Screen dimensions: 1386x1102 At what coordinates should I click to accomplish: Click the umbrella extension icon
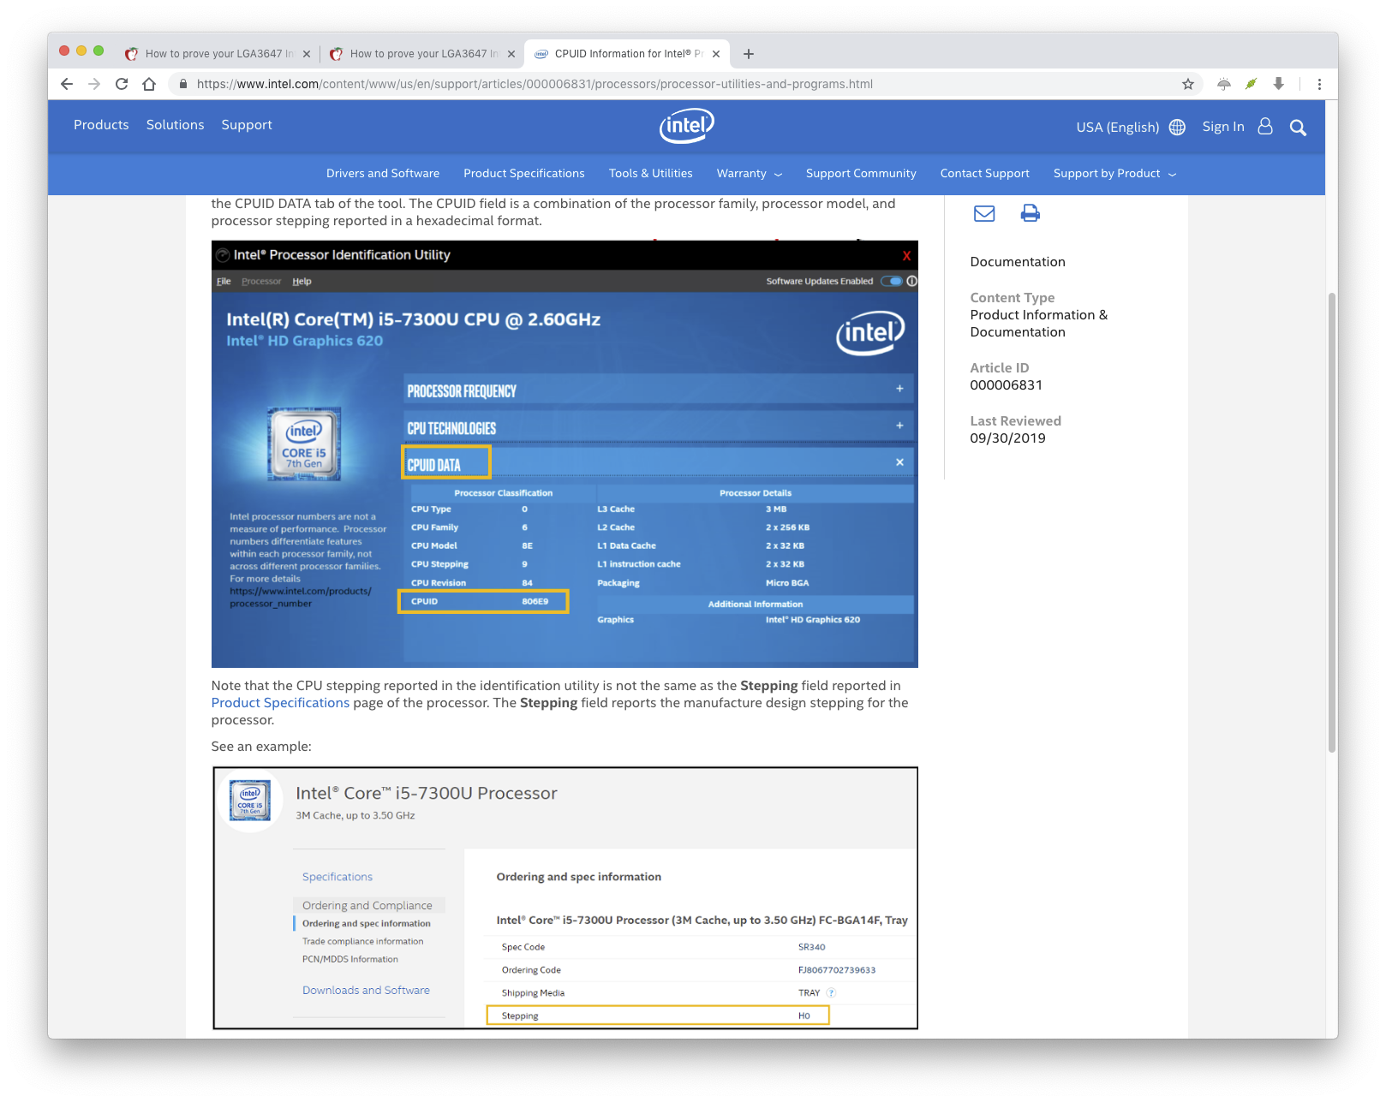[1224, 84]
